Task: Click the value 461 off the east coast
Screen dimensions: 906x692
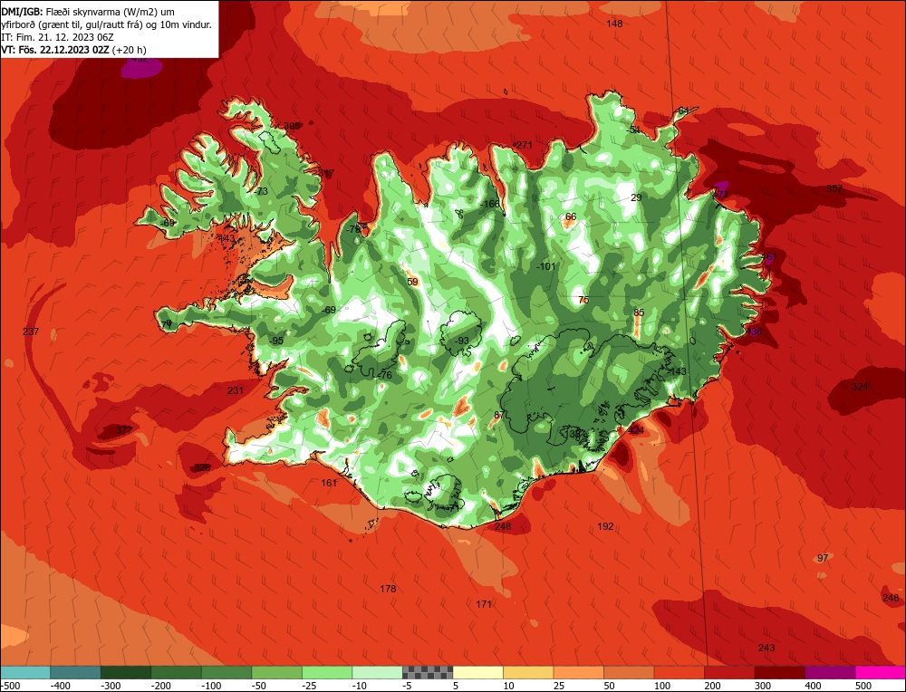Action: 769,256
